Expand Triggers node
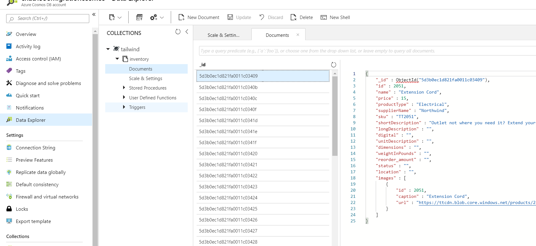 click(x=124, y=107)
